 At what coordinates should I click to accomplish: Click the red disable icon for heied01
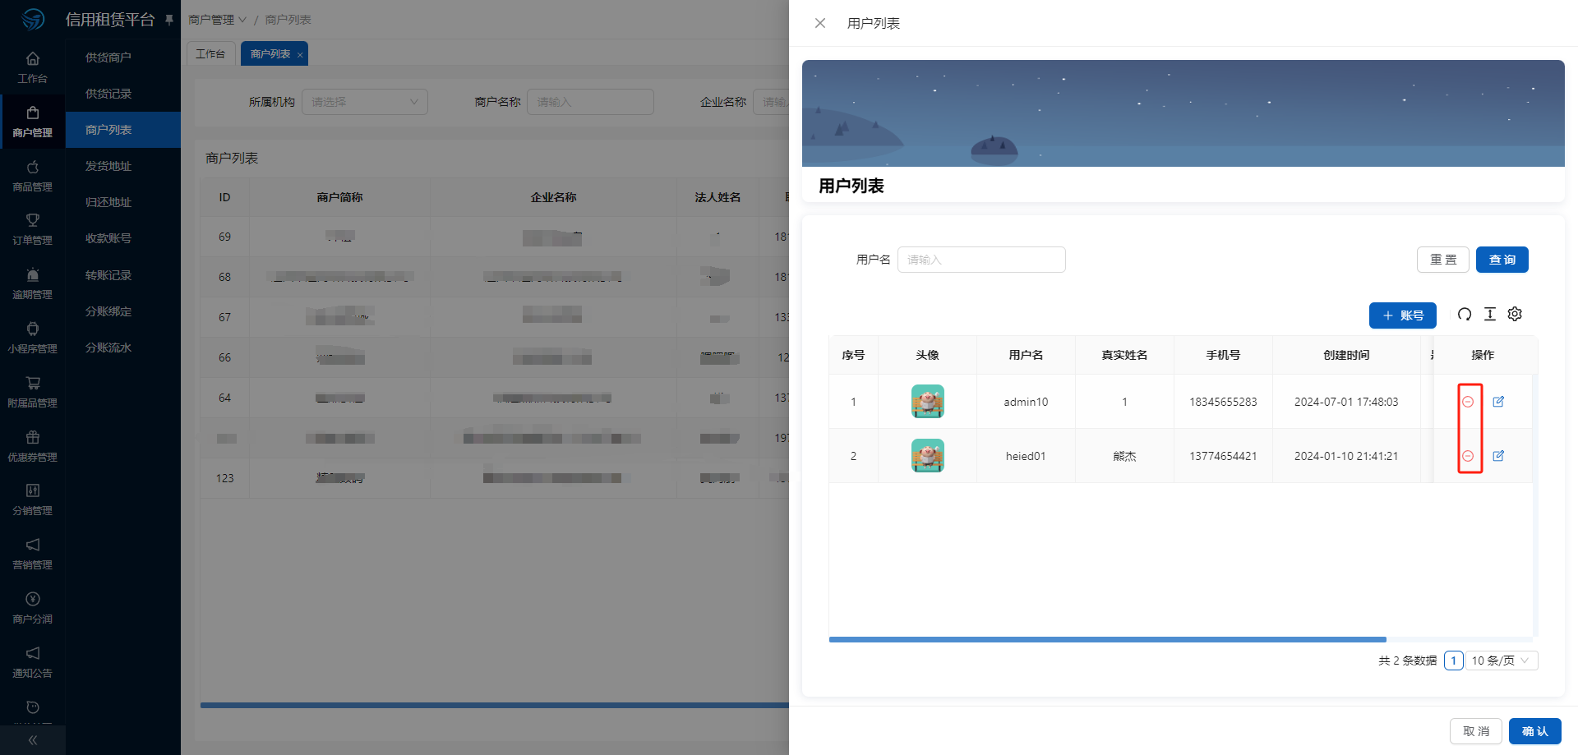click(1468, 456)
